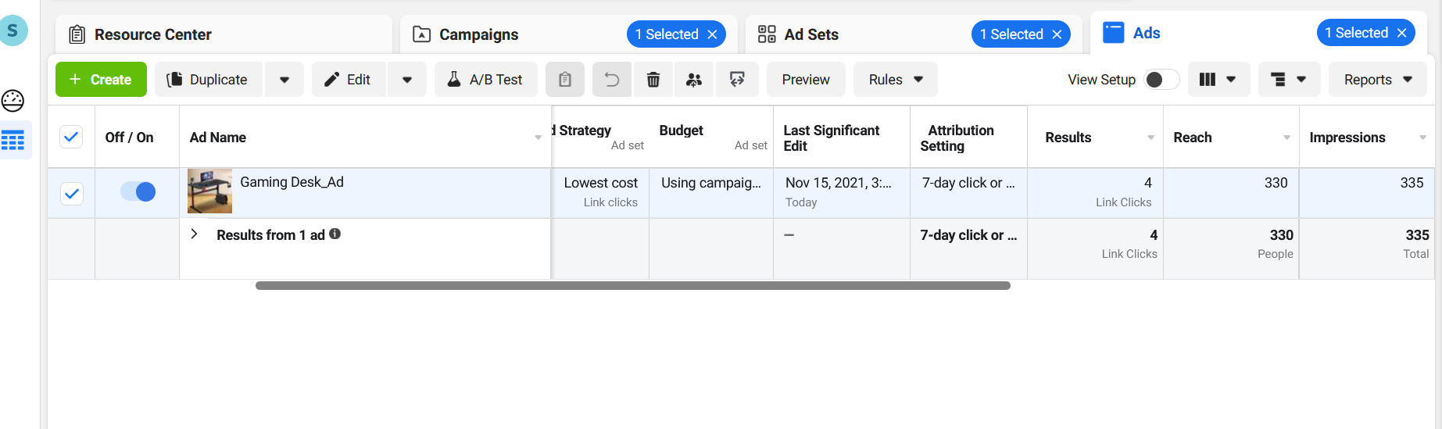Enable the View Setup switch
This screenshot has width=1442, height=429.
point(1161,80)
